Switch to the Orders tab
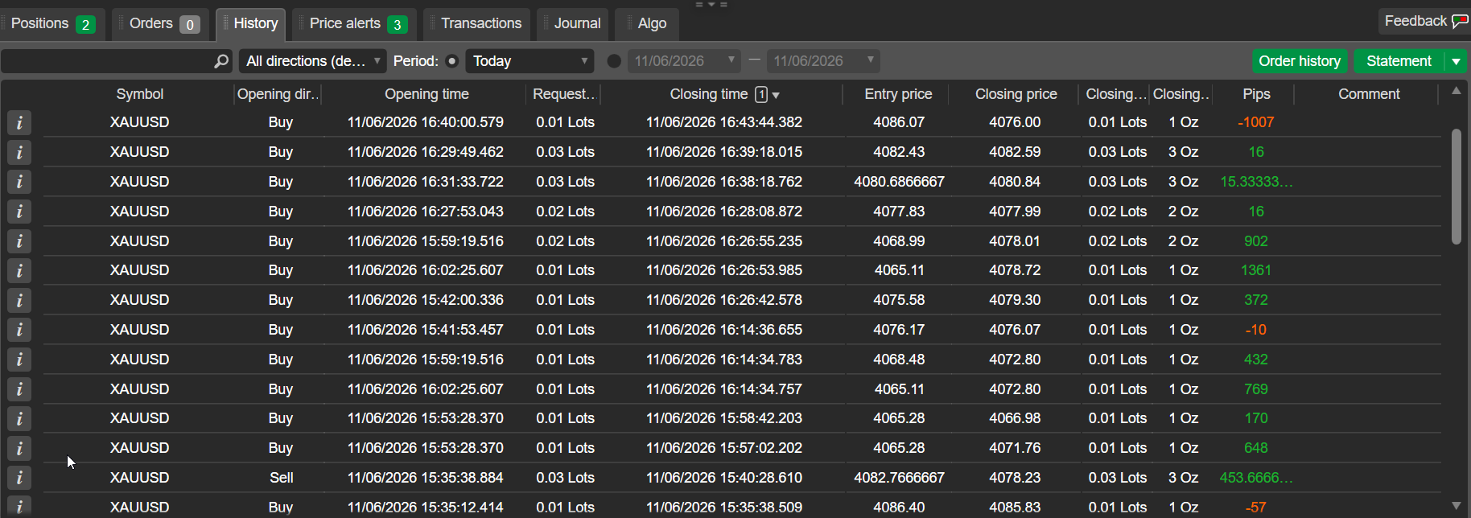 tap(161, 24)
